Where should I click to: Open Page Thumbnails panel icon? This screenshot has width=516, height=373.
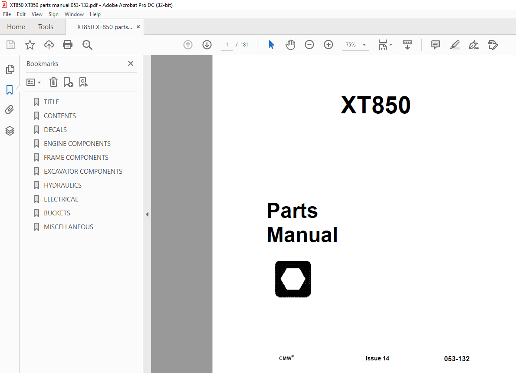click(10, 69)
